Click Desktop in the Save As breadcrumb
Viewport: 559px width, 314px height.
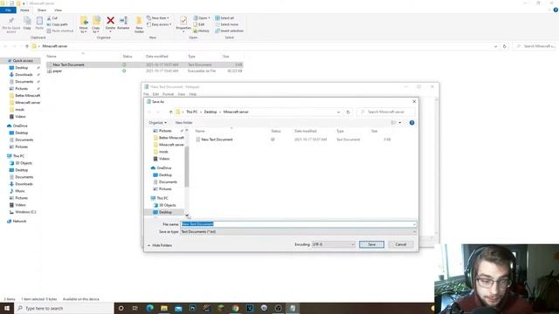point(210,113)
